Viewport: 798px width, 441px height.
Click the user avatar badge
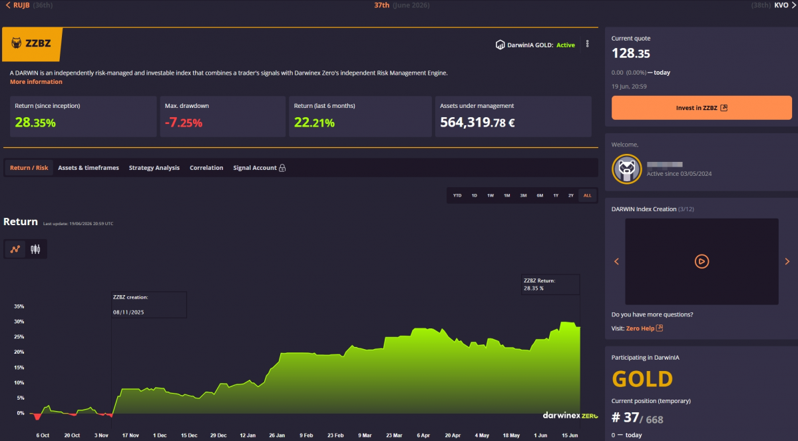[626, 169]
